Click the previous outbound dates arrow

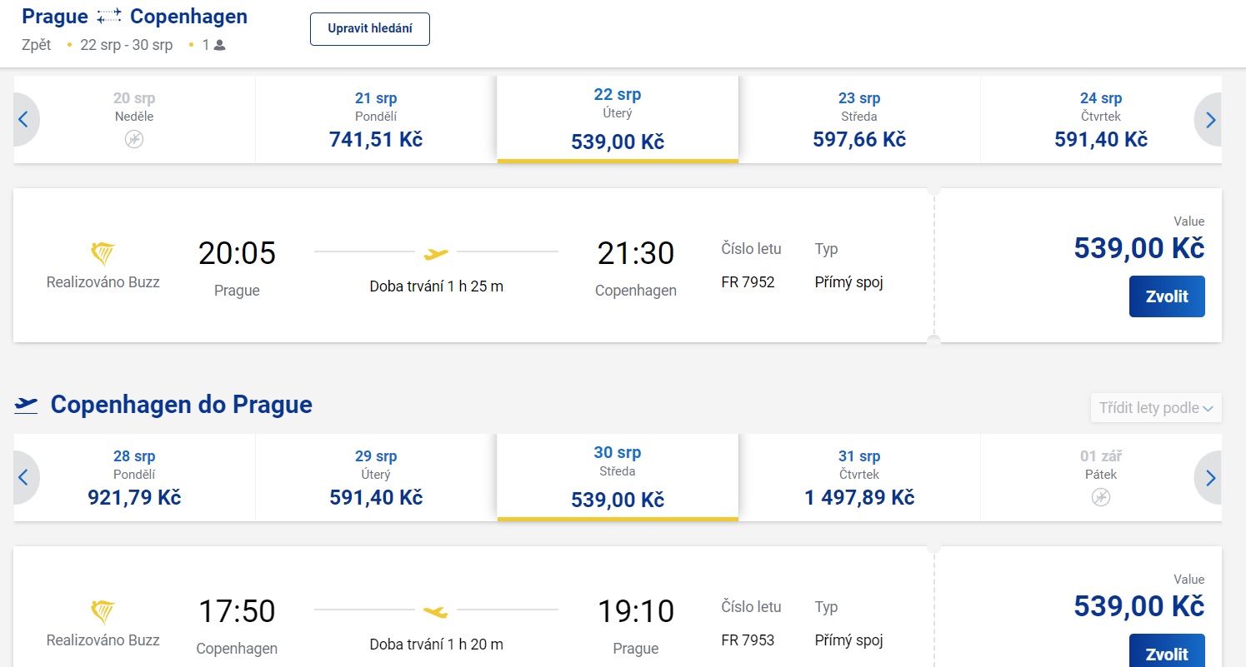click(x=24, y=120)
